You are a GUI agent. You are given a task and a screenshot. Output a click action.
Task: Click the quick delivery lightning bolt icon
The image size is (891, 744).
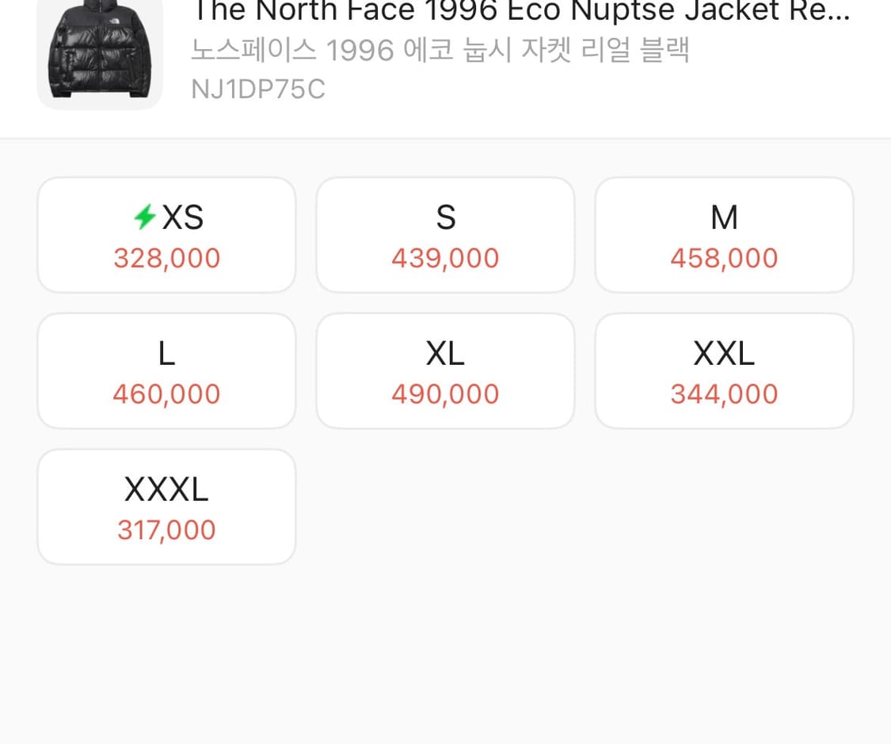pos(144,217)
